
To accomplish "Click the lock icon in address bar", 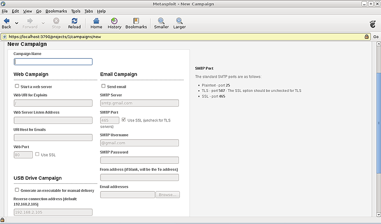I will click(366, 36).
